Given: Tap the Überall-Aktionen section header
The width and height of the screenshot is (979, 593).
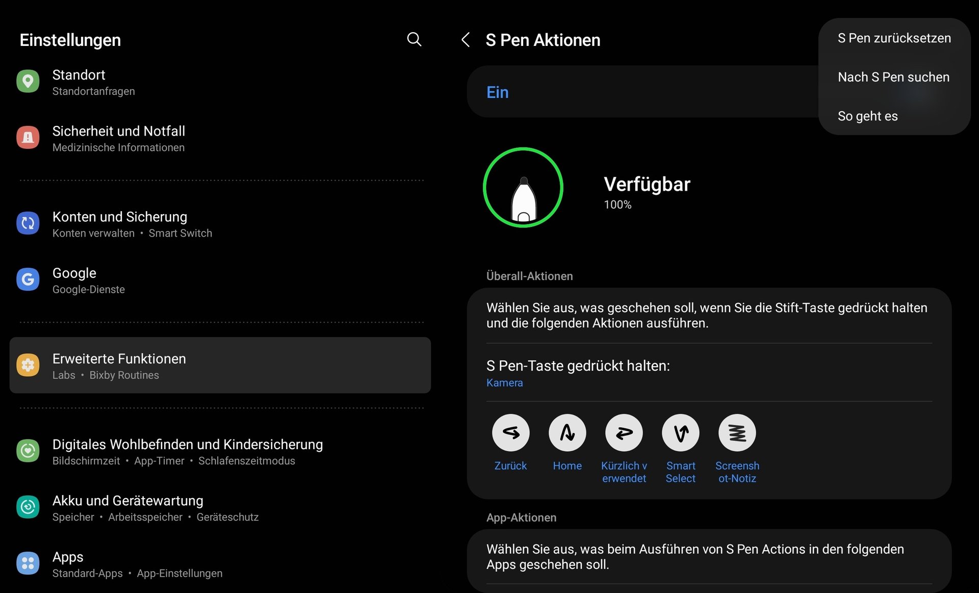Looking at the screenshot, I should click(x=529, y=276).
